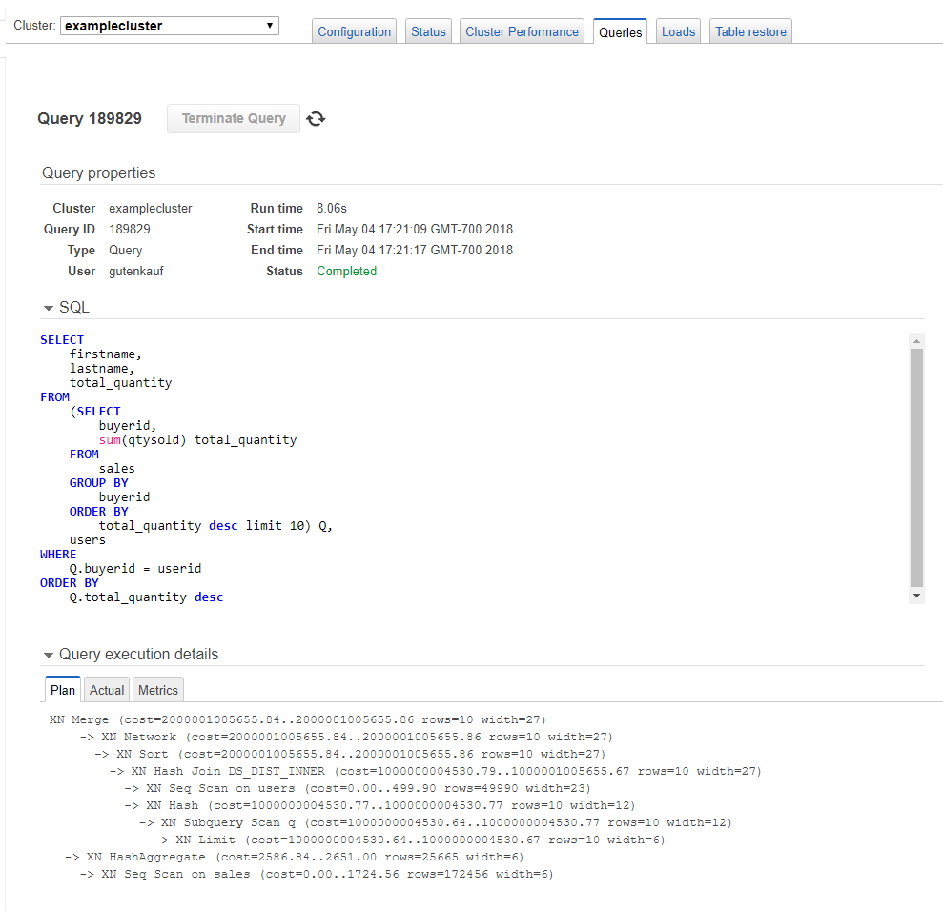The width and height of the screenshot is (943, 911).
Task: Click the Completed status text
Action: click(346, 271)
